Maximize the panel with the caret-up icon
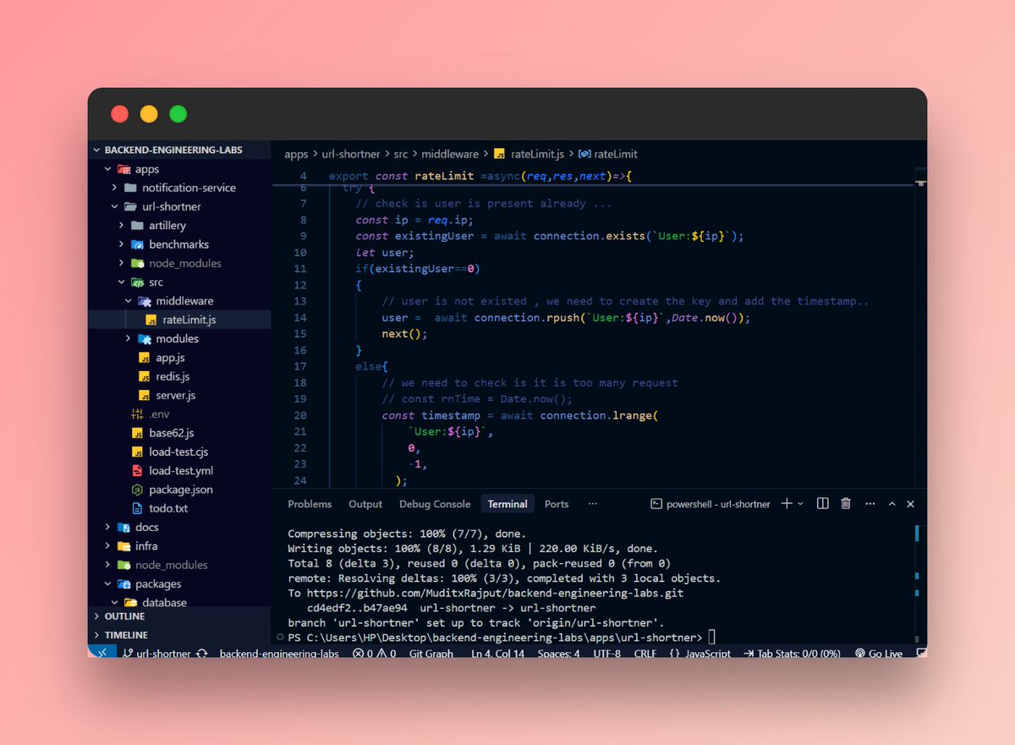Screen dimensions: 1015x745 (892, 504)
